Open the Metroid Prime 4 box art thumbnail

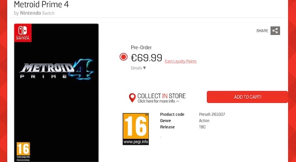pyautogui.click(x=56, y=93)
